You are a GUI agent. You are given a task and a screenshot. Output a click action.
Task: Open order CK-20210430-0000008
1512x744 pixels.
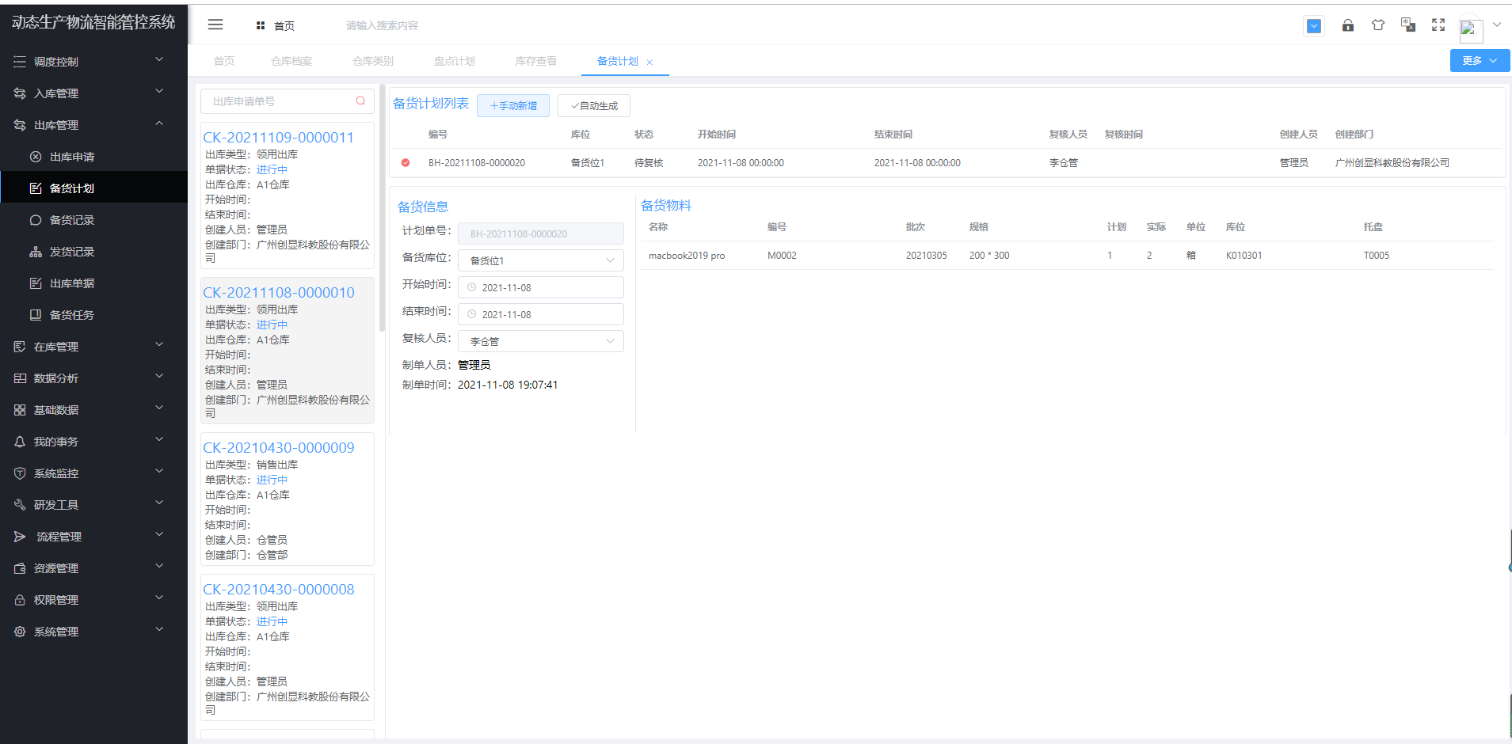pyautogui.click(x=279, y=589)
